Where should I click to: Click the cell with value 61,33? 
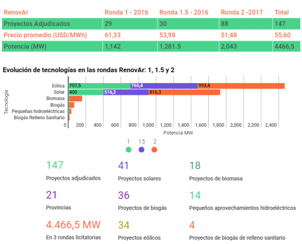click(113, 35)
